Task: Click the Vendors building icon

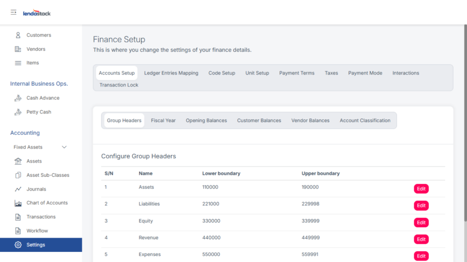Action: [18, 49]
